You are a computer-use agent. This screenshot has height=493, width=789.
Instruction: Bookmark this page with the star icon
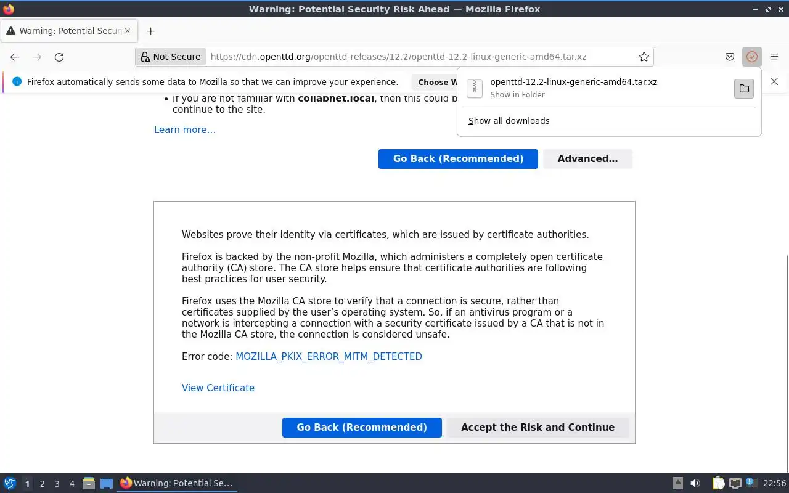pyautogui.click(x=644, y=57)
